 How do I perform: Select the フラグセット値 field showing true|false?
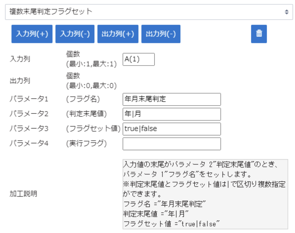[x=172, y=129]
